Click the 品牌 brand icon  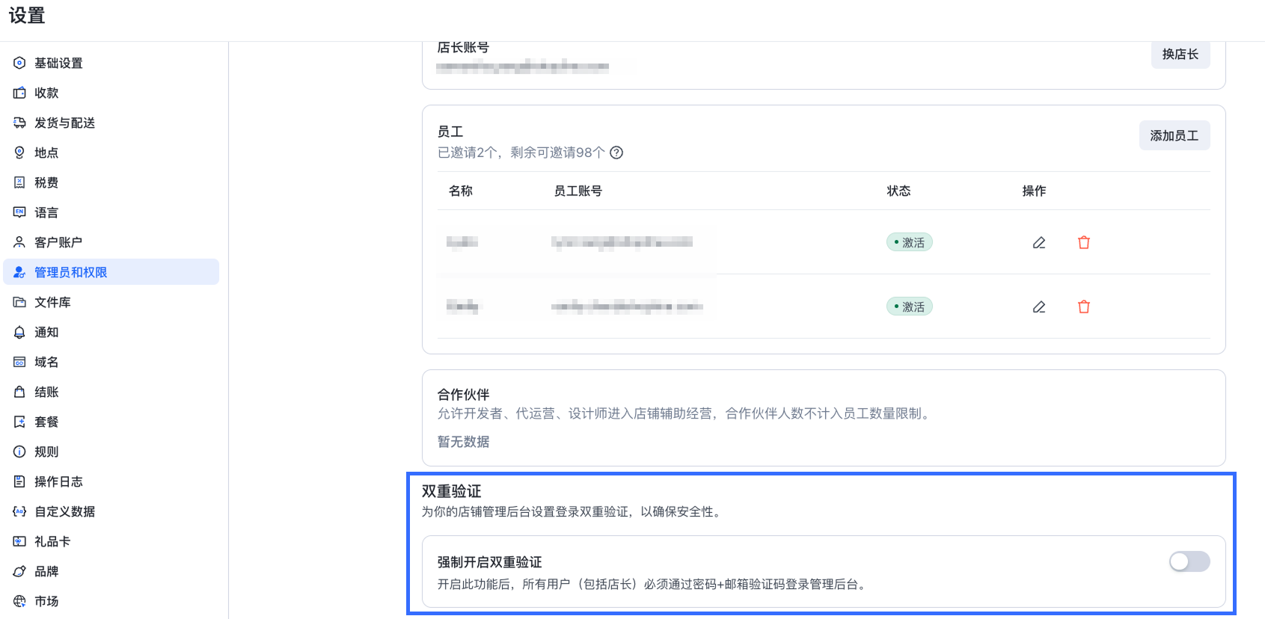19,571
